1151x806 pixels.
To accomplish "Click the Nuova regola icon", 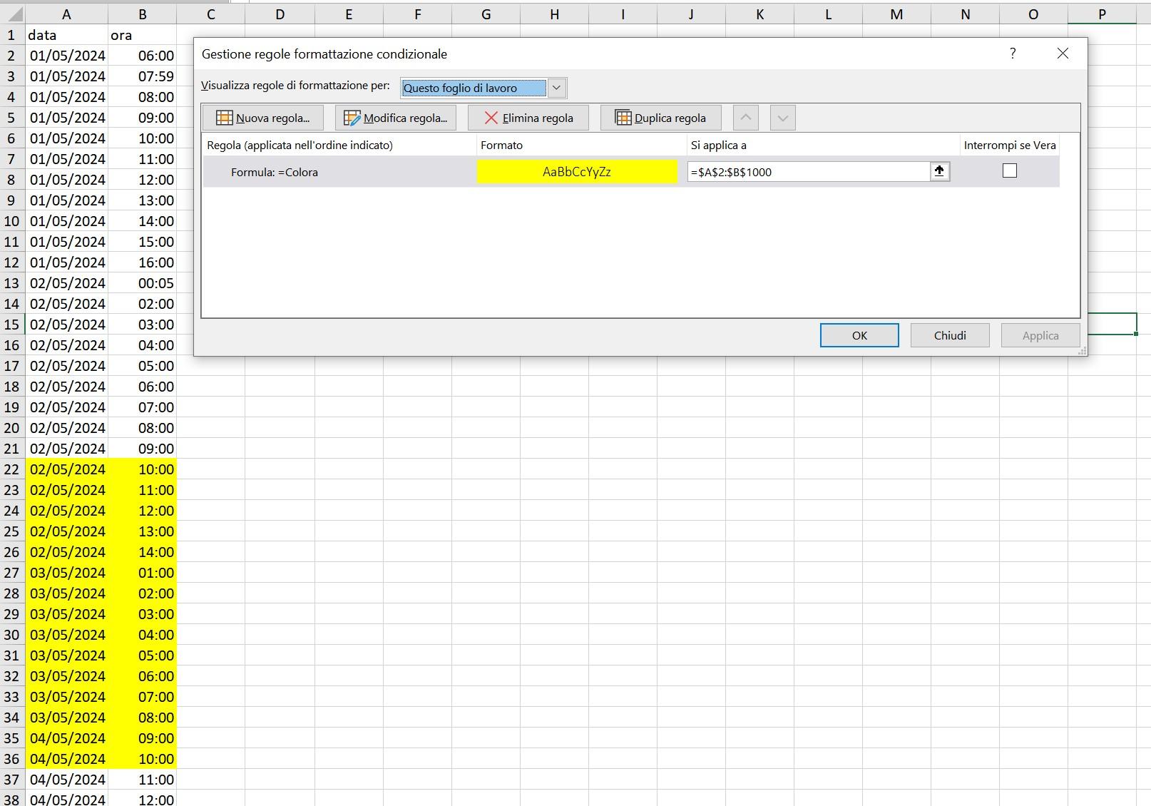I will point(224,117).
